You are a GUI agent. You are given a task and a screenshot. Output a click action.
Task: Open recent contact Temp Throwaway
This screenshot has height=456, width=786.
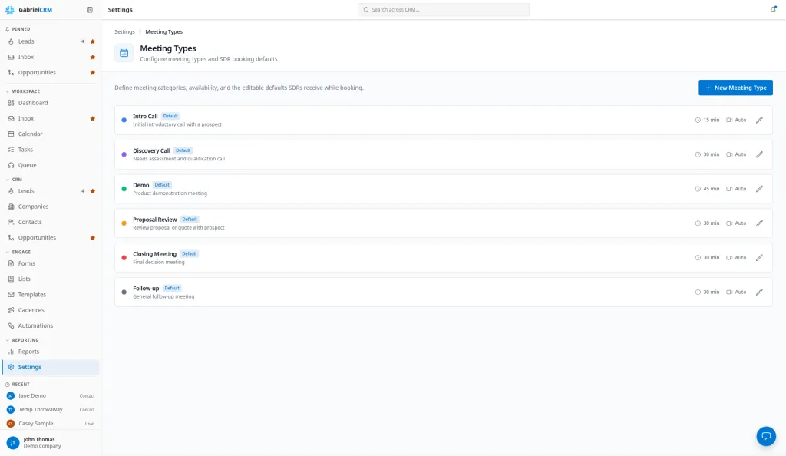click(50, 409)
